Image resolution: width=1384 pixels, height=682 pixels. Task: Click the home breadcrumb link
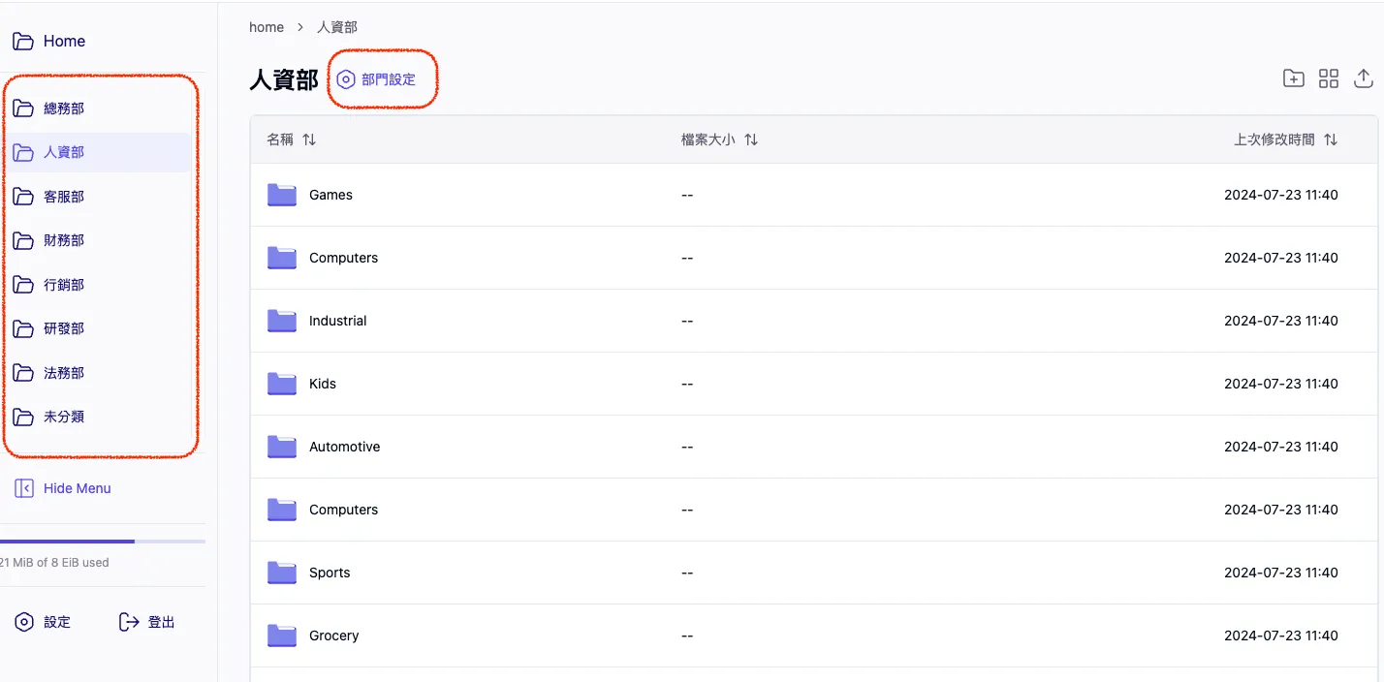267,27
